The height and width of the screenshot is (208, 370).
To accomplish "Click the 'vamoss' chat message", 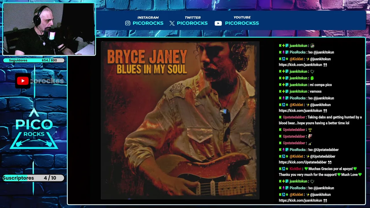I will pyautogui.click(x=316, y=91).
